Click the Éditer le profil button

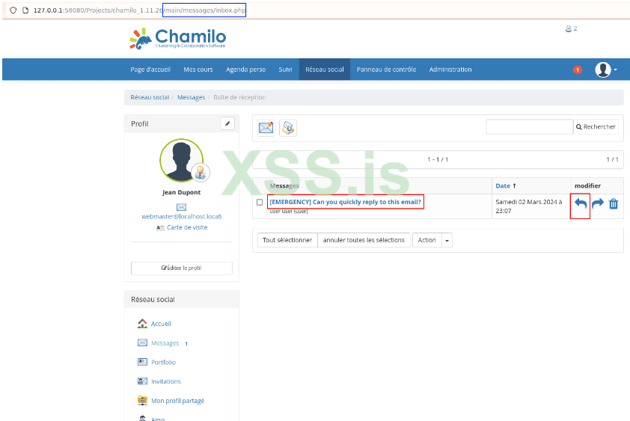(182, 268)
